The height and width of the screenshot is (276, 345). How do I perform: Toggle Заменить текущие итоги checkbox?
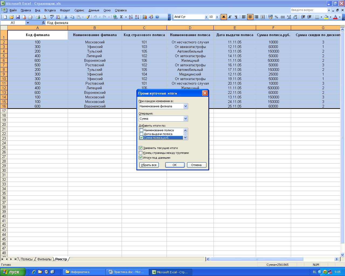coord(140,148)
